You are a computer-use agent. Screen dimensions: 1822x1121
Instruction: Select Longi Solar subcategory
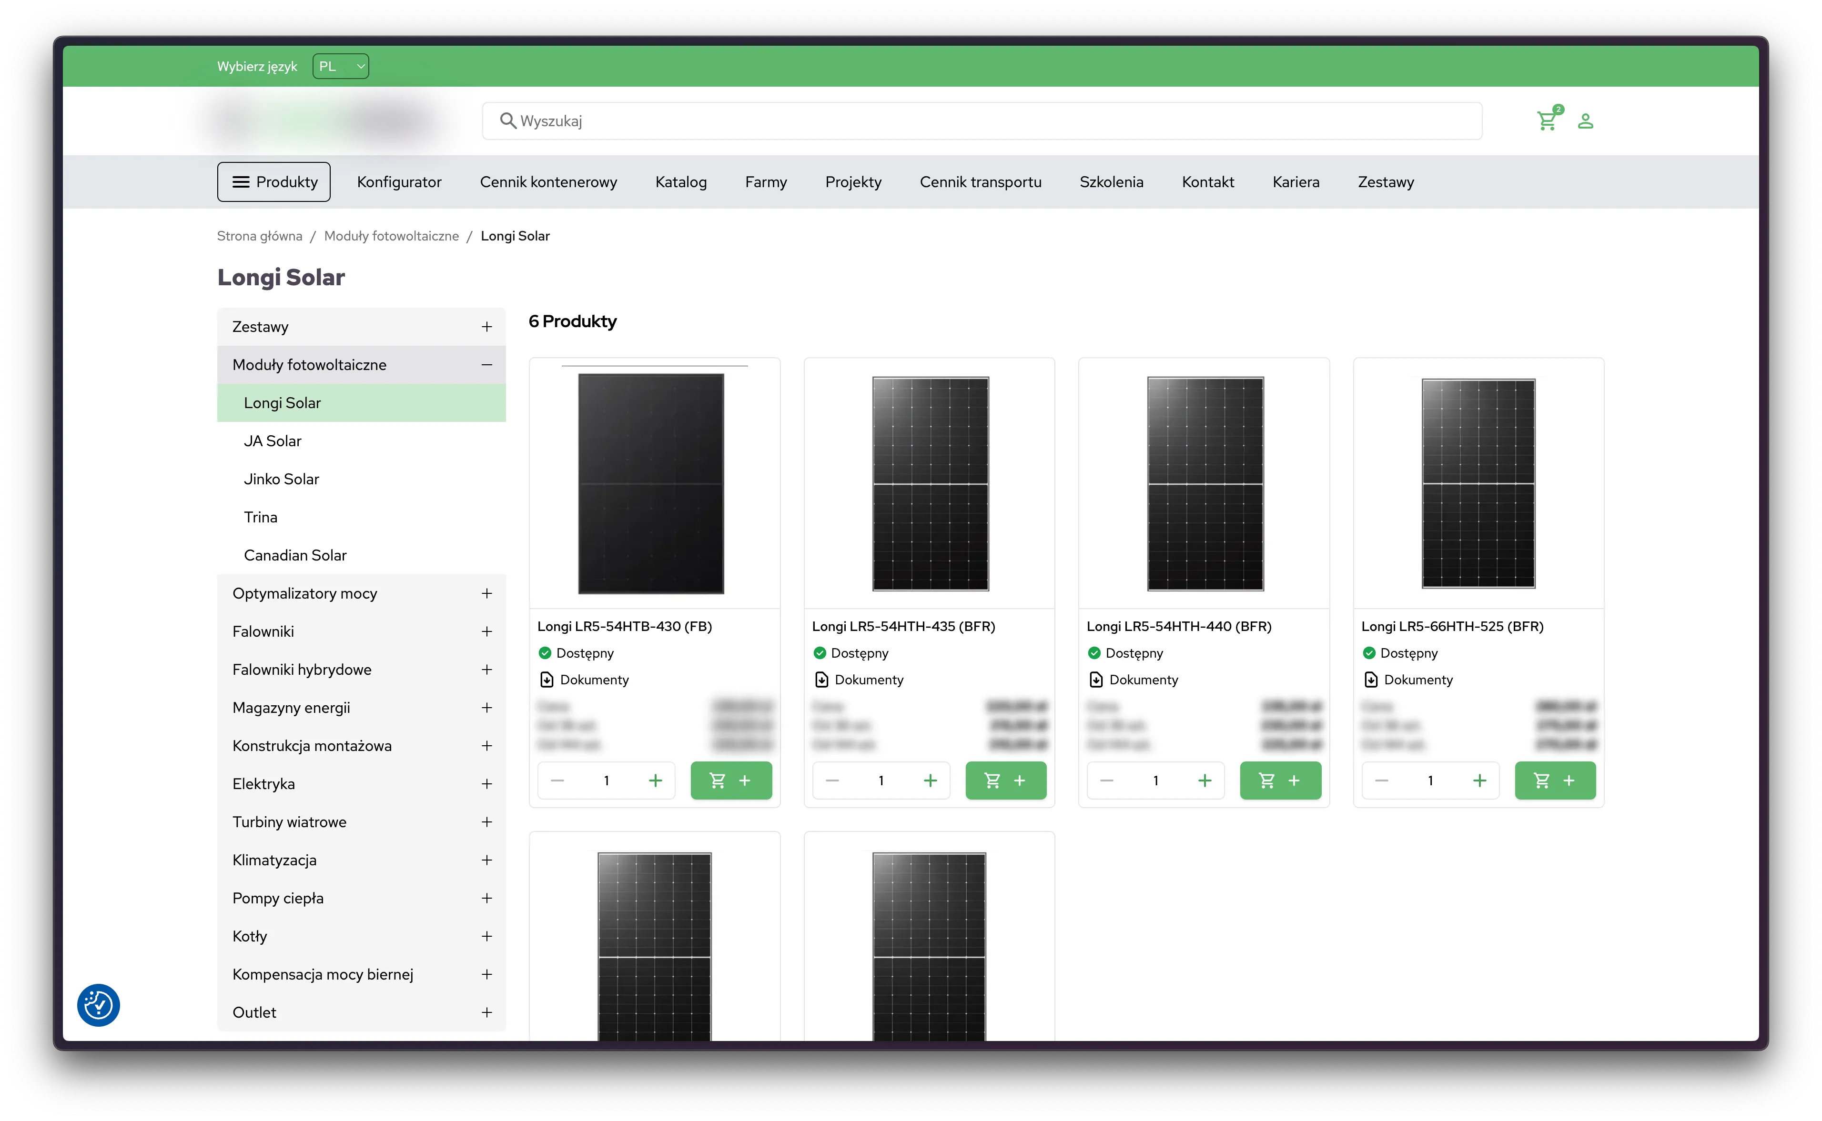pyautogui.click(x=361, y=402)
